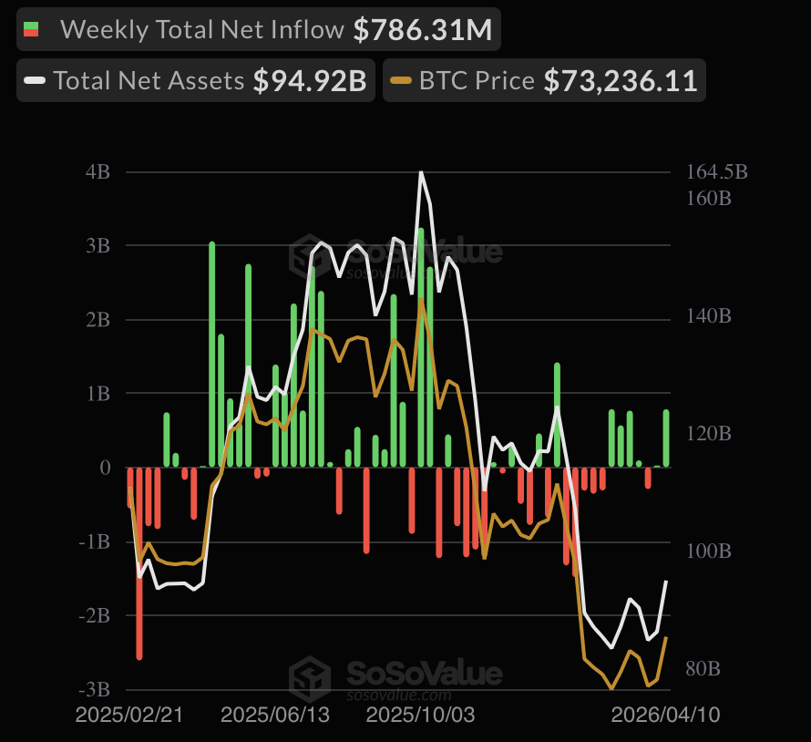Image resolution: width=811 pixels, height=742 pixels.
Task: Select the 2025/02/21 axis label
Action: [x=128, y=716]
